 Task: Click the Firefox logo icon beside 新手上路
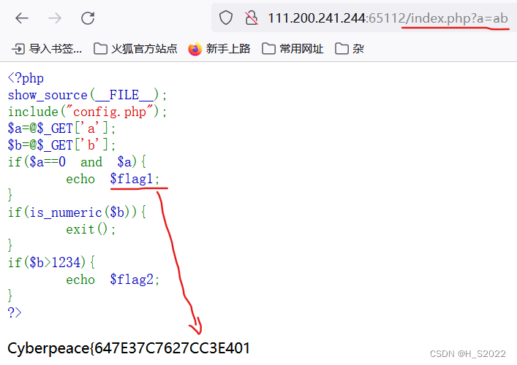195,49
